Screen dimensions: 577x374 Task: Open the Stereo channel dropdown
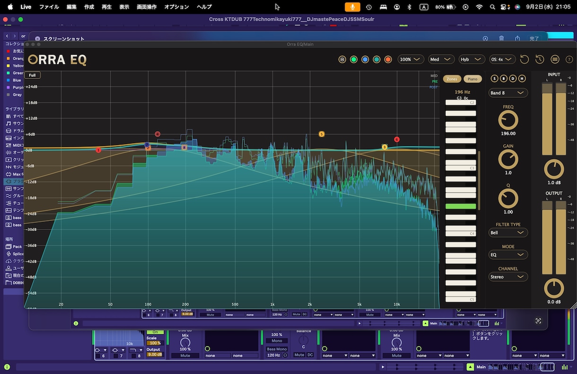pyautogui.click(x=508, y=277)
